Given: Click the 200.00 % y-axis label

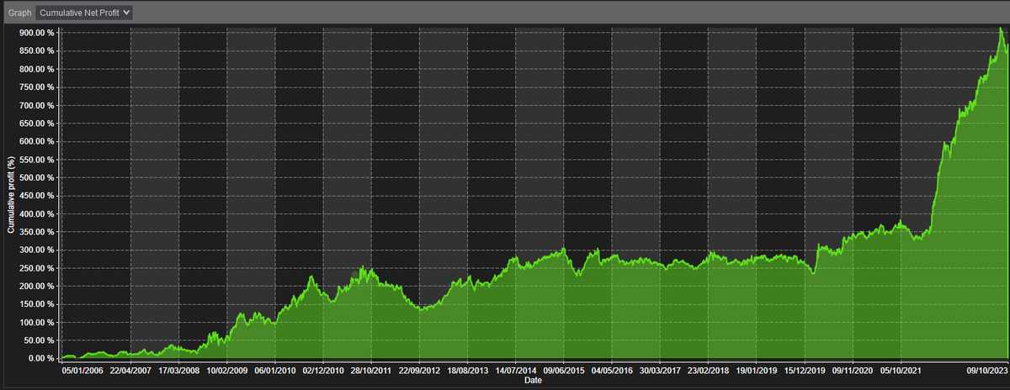Looking at the screenshot, I should point(37,286).
